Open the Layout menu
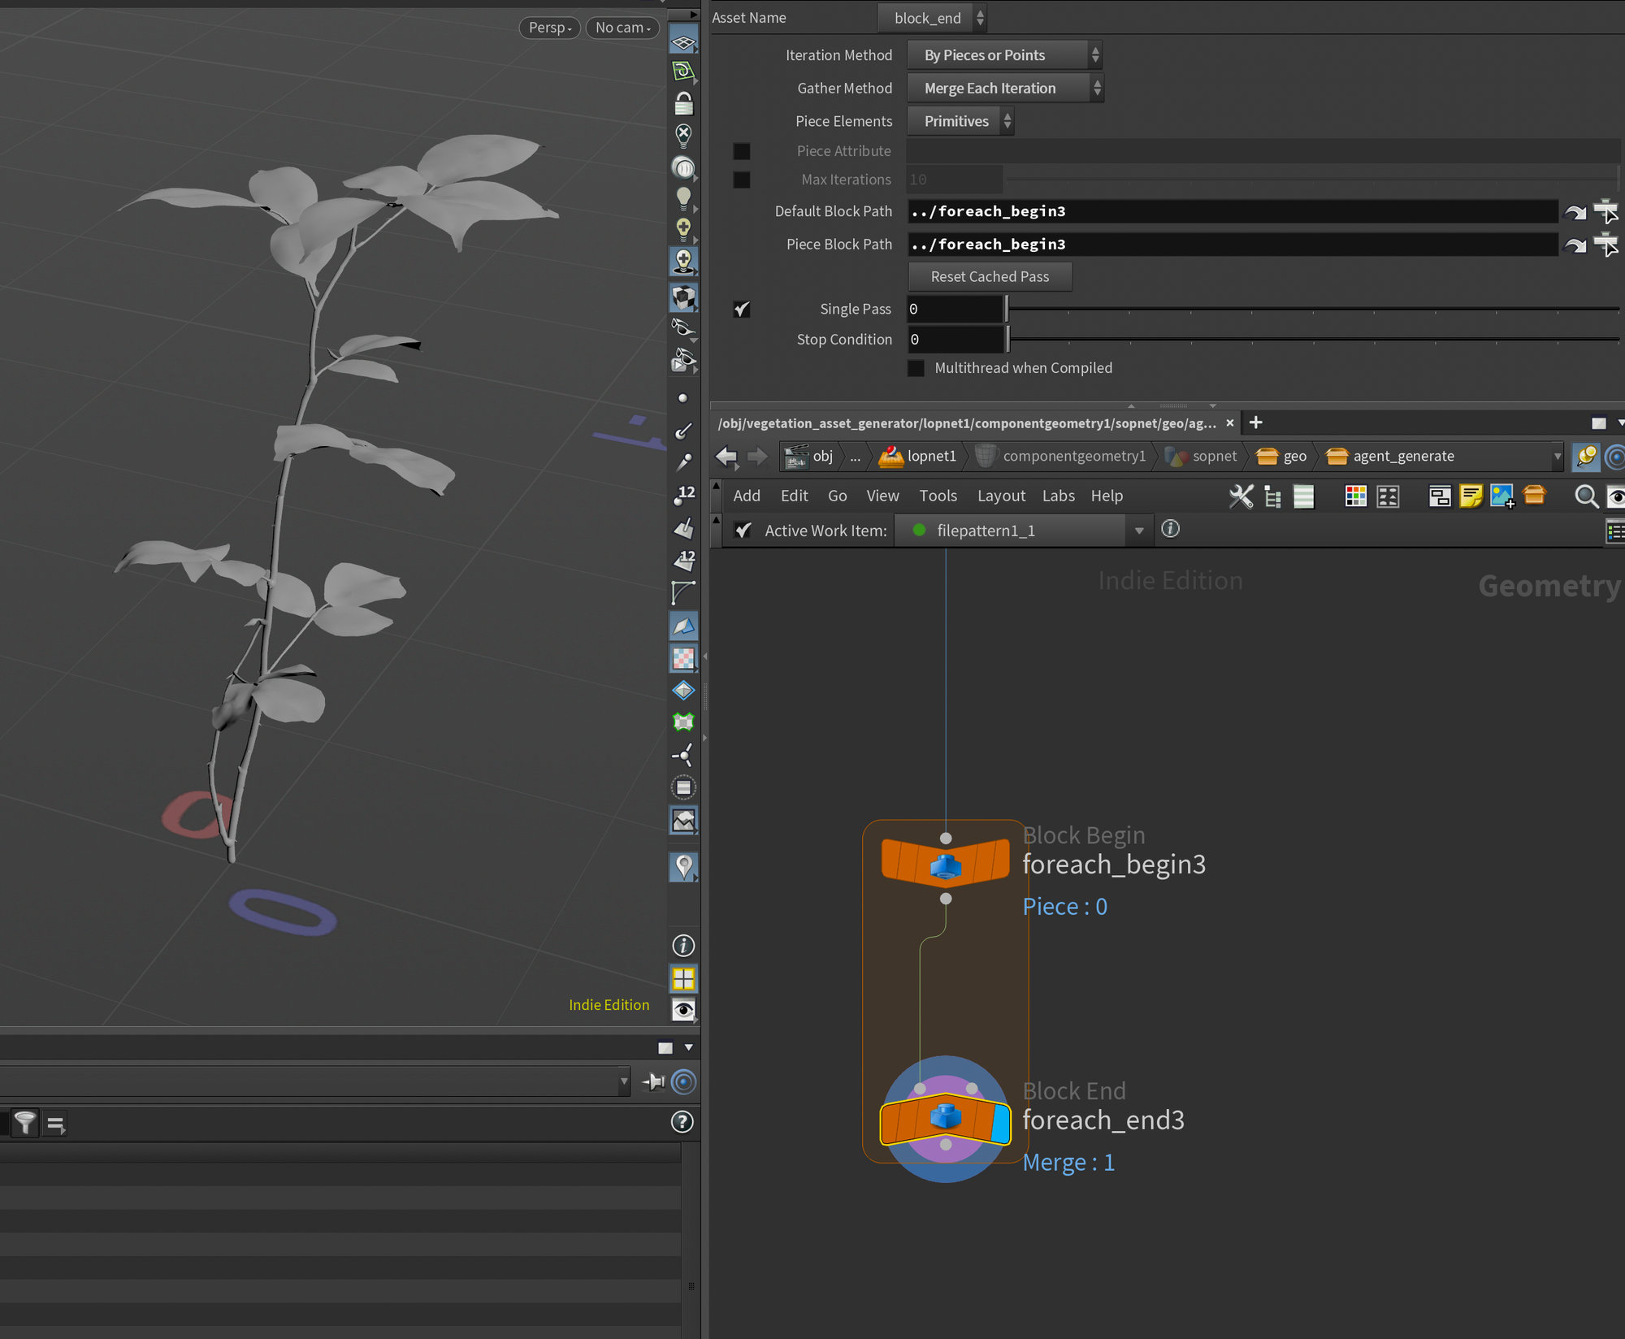 [1001, 496]
